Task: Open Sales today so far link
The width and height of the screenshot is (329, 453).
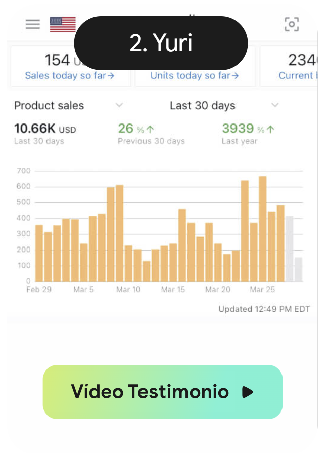Action: pyautogui.click(x=70, y=76)
